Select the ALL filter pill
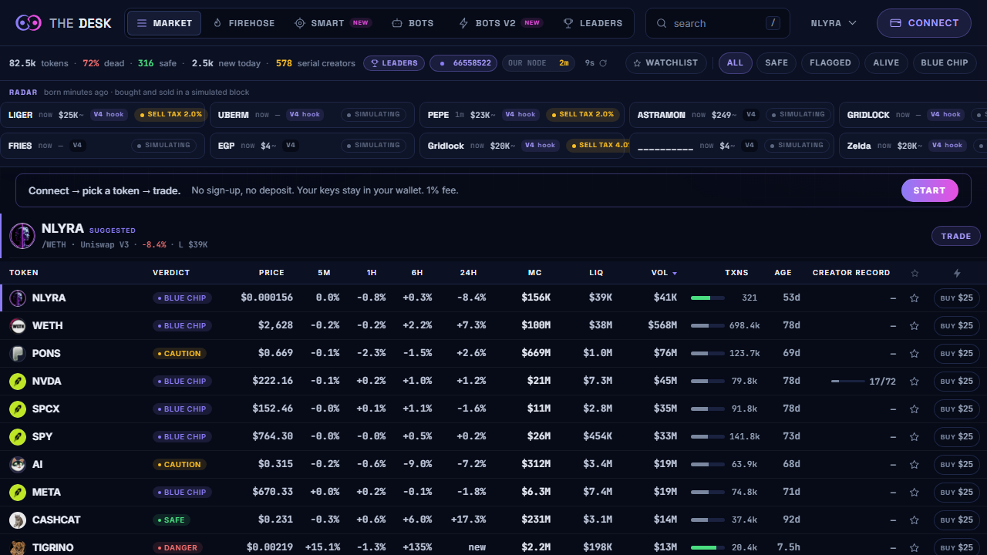Image resolution: width=987 pixels, height=555 pixels. [736, 63]
